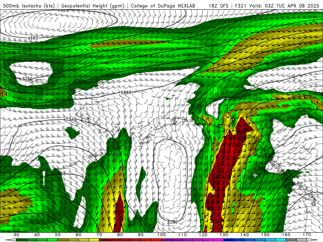Click the 110 knot colorbar label
The image size is (323, 242).
pyautogui.click(x=182, y=235)
